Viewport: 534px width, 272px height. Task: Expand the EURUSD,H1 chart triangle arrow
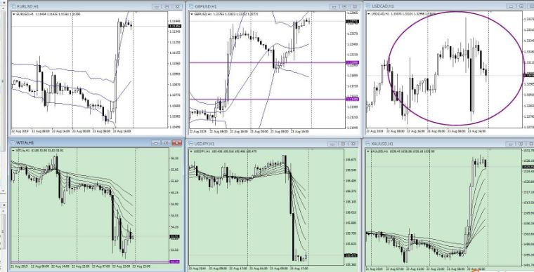[13, 14]
